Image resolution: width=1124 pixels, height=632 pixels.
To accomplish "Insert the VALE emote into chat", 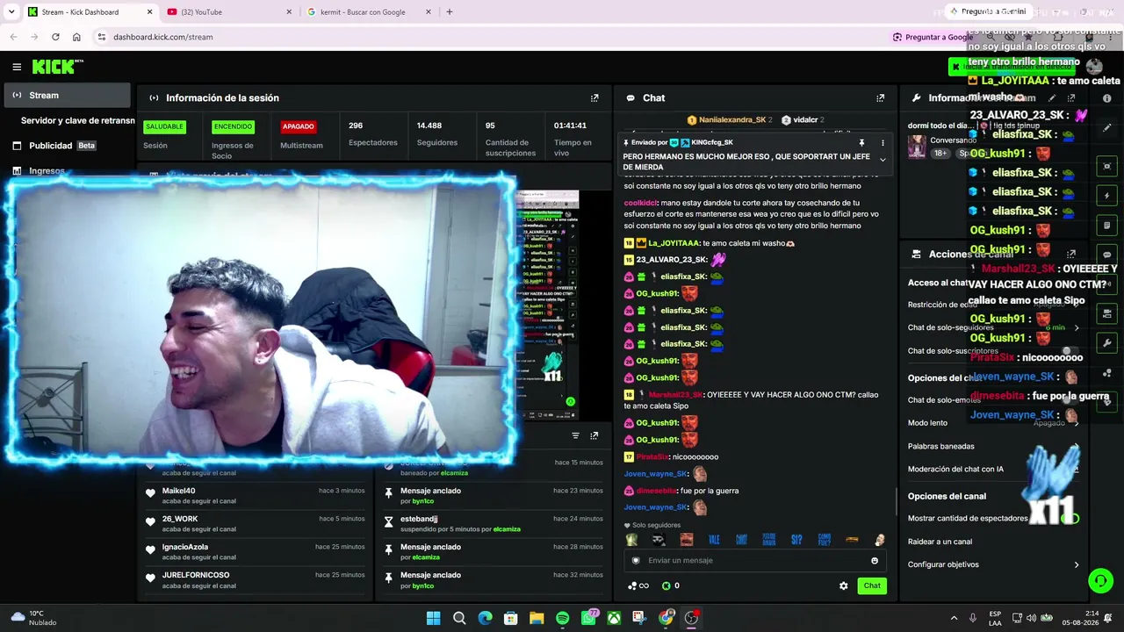I will [x=714, y=540].
